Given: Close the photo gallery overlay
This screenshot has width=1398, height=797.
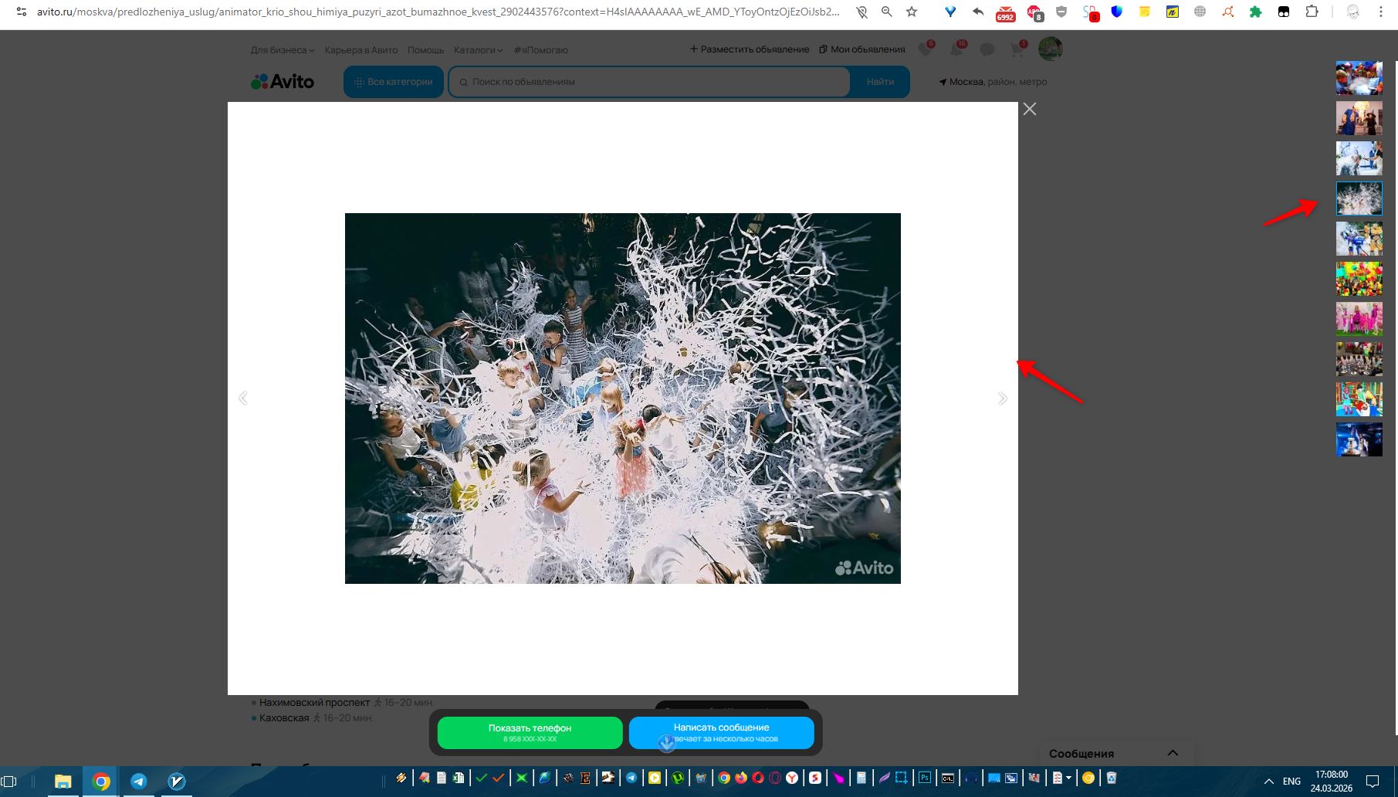Looking at the screenshot, I should click(x=1030, y=109).
